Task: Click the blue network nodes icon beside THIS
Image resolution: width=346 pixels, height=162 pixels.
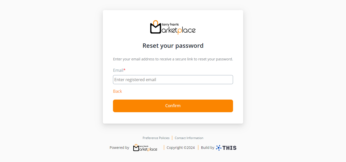Action: pos(219,148)
